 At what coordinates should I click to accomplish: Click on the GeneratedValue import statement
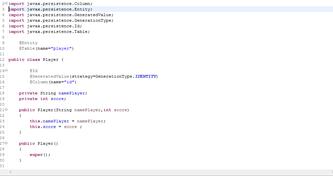61,15
